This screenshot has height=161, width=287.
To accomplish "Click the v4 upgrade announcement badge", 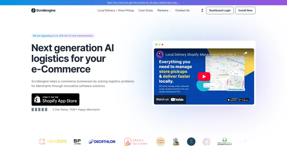I will pos(63,36).
